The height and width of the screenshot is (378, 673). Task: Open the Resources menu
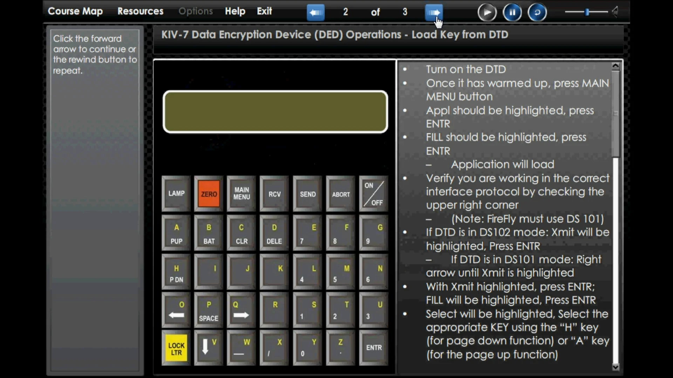click(x=140, y=11)
